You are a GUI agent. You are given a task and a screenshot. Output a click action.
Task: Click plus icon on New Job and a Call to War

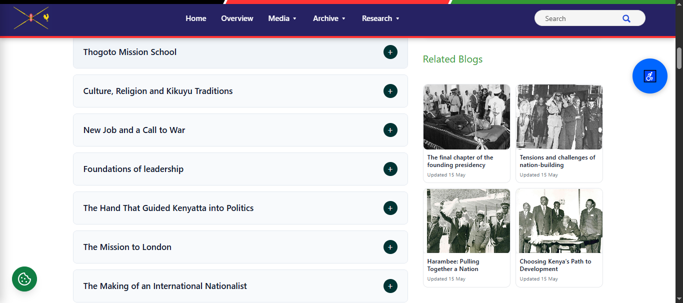[390, 130]
